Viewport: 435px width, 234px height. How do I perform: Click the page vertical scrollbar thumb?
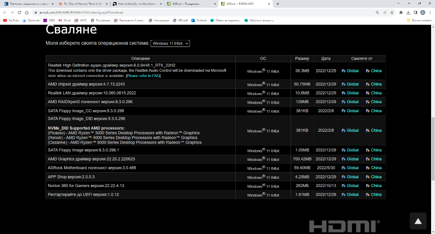[433, 149]
